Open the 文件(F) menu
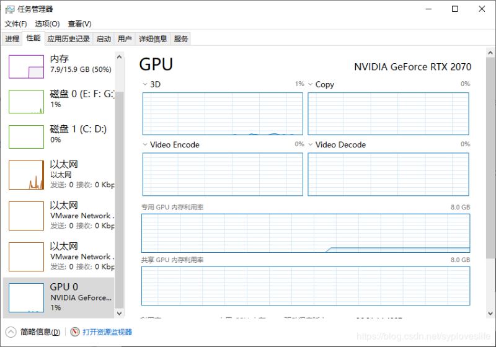Image resolution: width=496 pixels, height=347 pixels. (15, 24)
